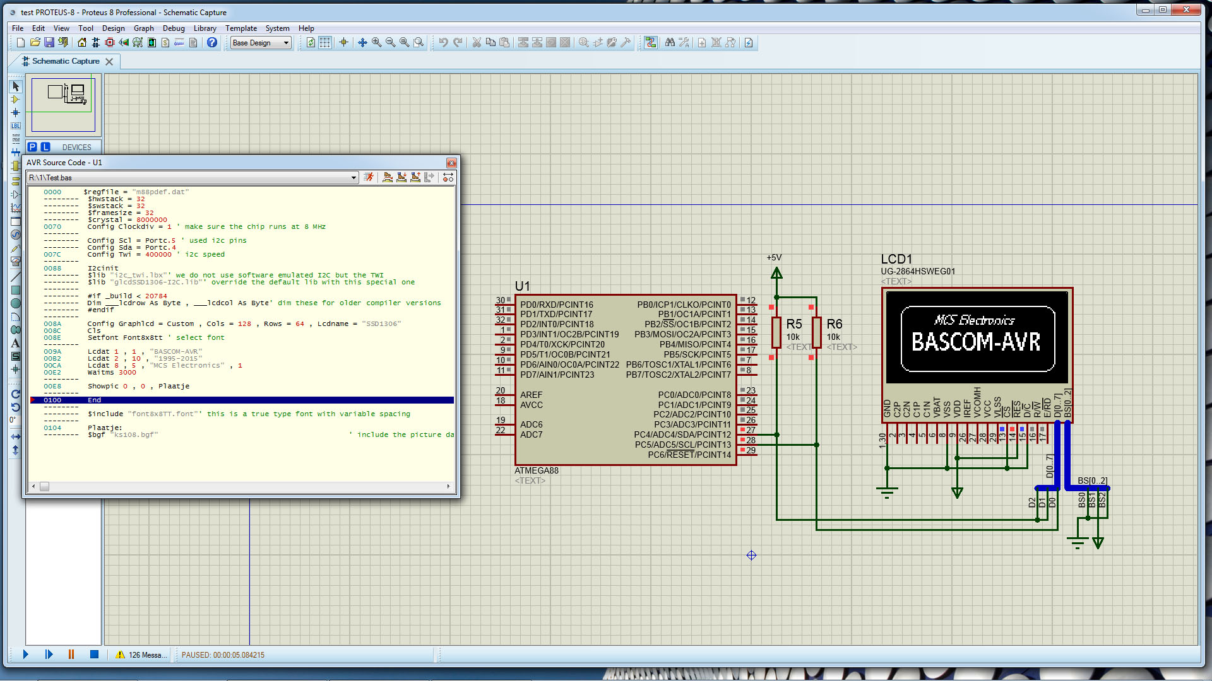Select the 2D text A tool
Viewport: 1212px width, 681px height.
(x=16, y=343)
